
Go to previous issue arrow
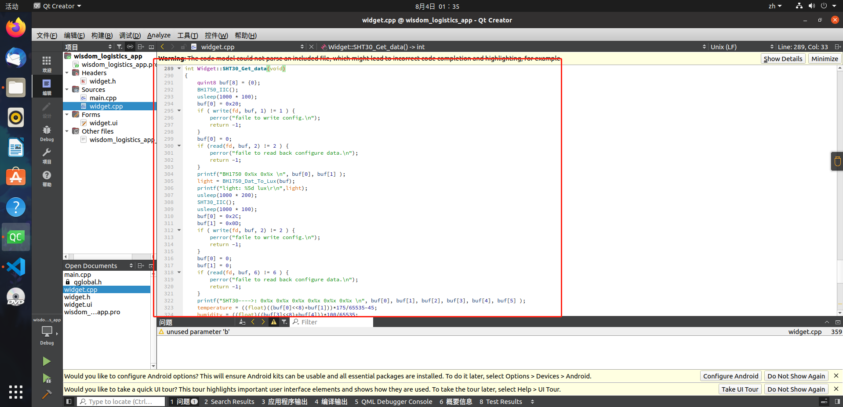(253, 322)
